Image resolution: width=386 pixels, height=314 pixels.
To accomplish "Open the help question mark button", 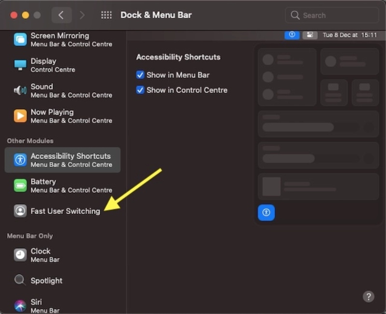I will click(369, 296).
